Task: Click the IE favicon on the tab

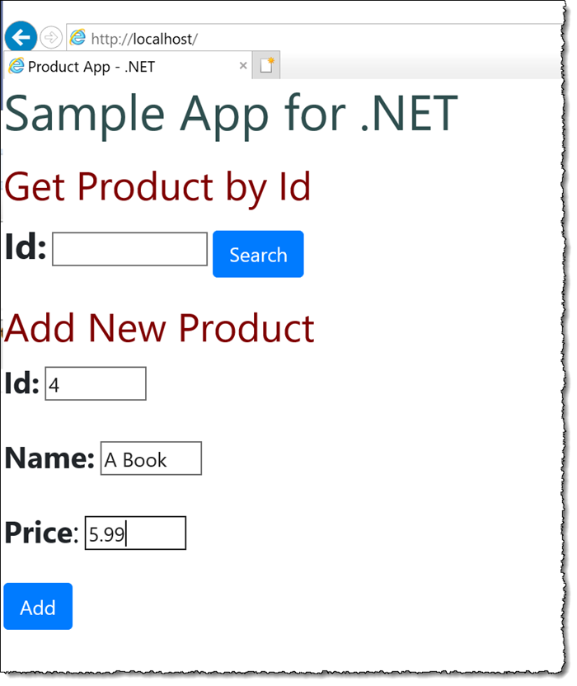Action: [x=16, y=66]
